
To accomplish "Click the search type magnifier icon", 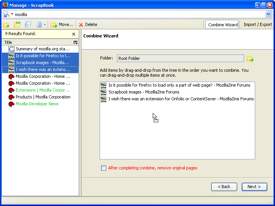I will (6, 14).
